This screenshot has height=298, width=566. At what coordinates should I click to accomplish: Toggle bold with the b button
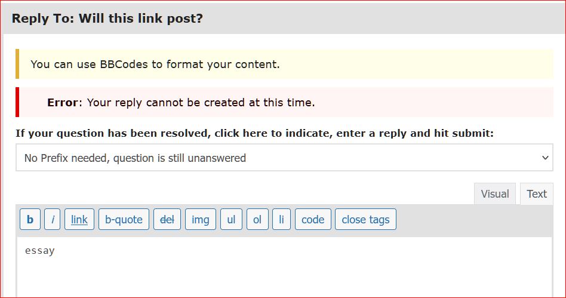tap(30, 220)
